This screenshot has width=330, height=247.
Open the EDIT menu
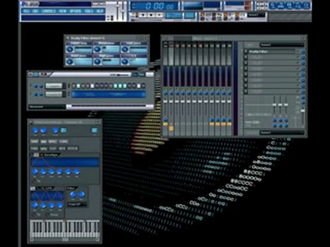(x=35, y=11)
